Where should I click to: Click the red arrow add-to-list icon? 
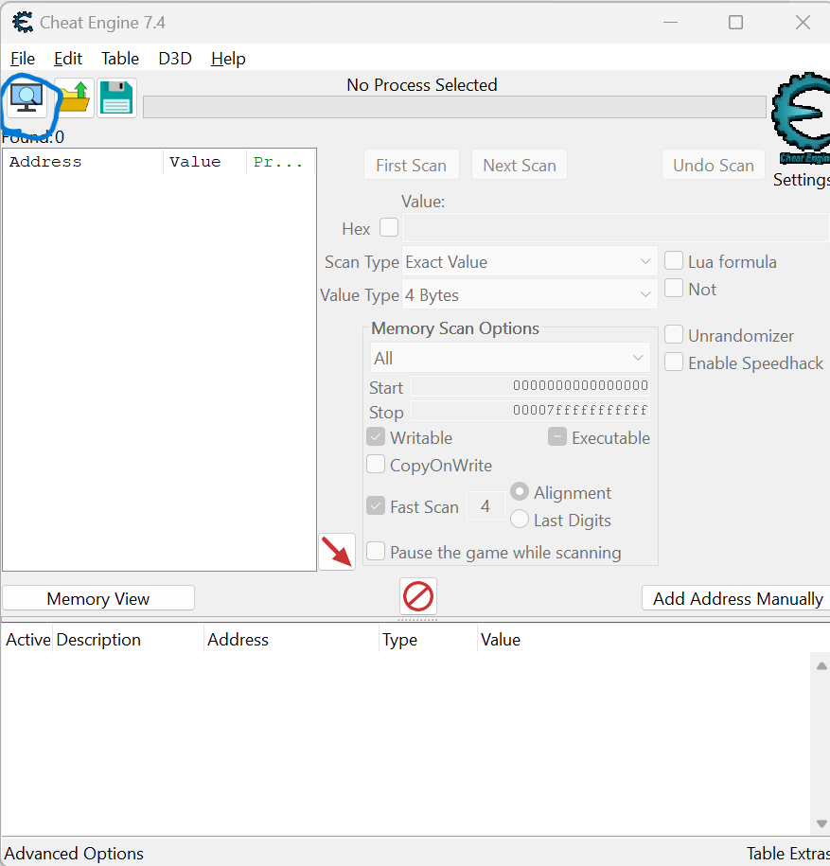(x=337, y=552)
